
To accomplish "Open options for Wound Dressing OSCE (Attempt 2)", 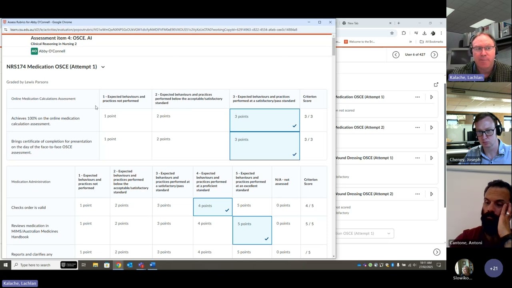I will [x=417, y=194].
